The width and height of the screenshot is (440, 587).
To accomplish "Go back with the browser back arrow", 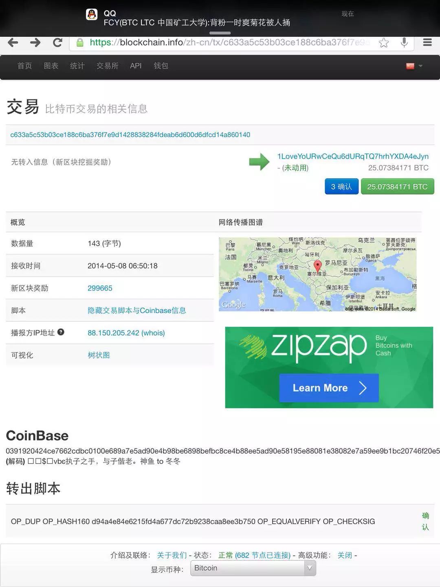I will click(13, 42).
